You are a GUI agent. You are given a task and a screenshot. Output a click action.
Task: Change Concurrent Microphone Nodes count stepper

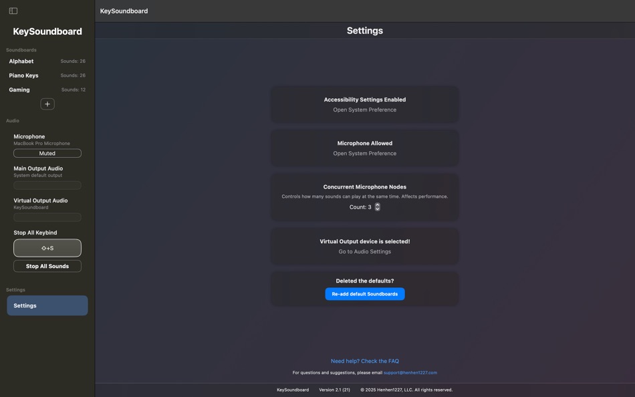coord(378,207)
